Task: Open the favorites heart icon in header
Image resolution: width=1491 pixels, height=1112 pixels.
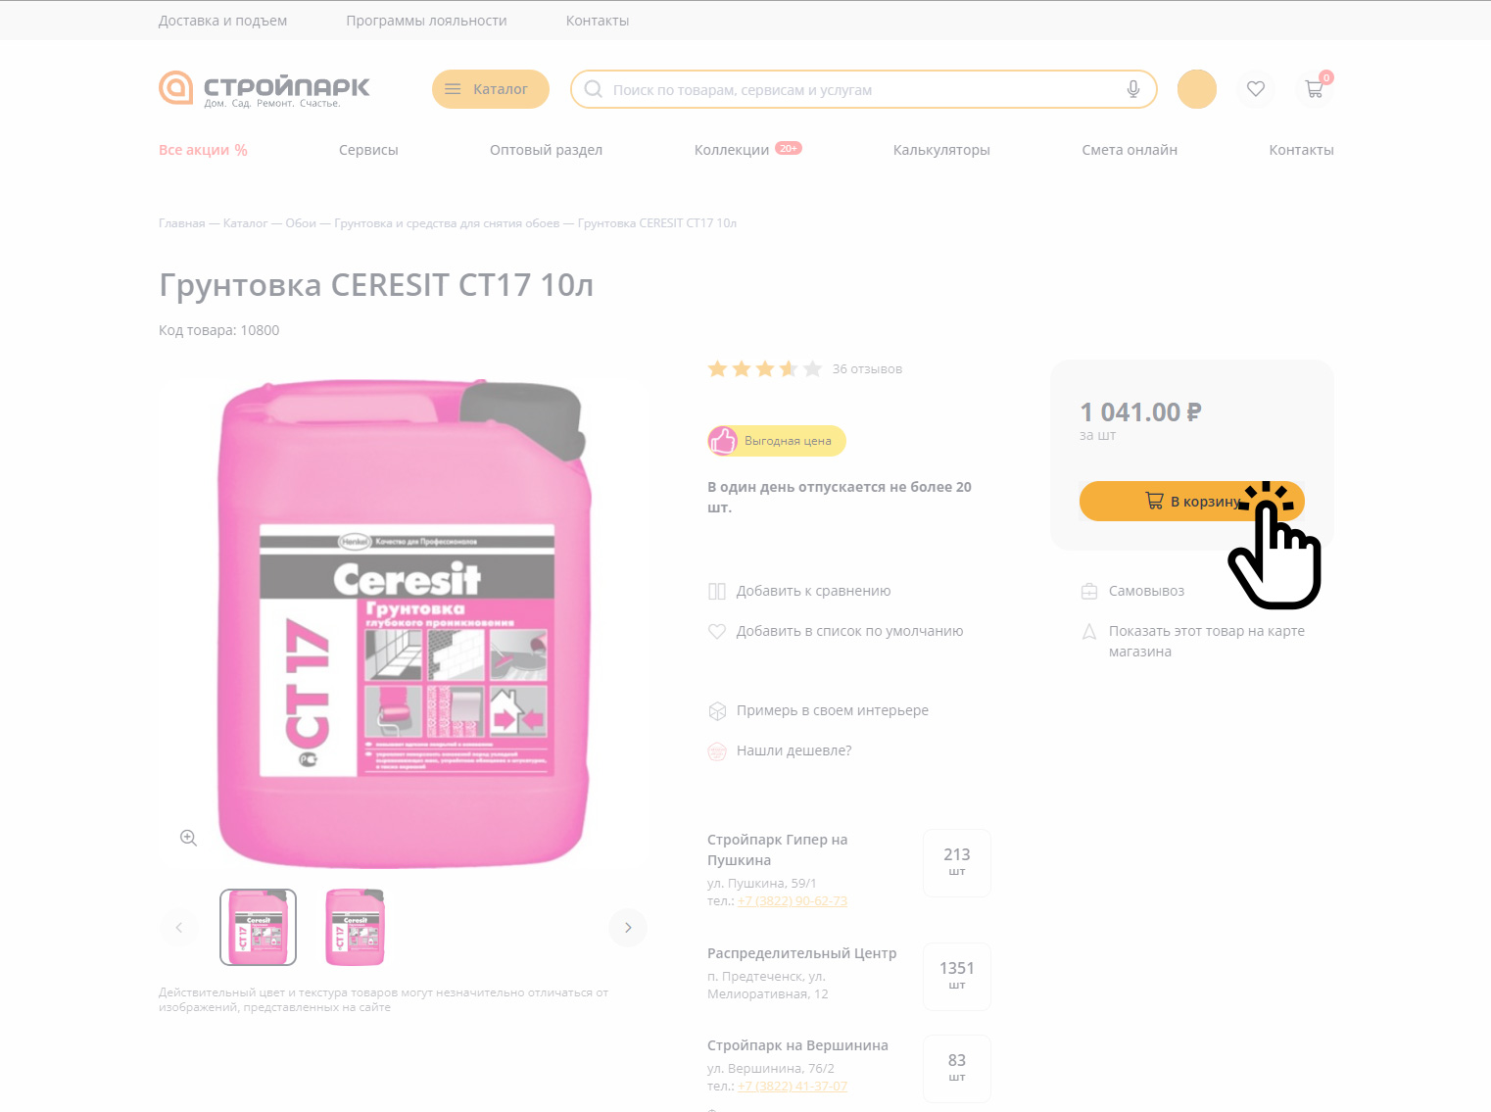Action: click(1256, 89)
